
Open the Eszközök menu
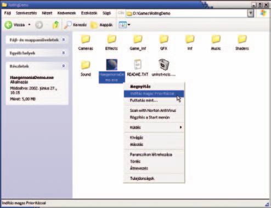coord(89,13)
